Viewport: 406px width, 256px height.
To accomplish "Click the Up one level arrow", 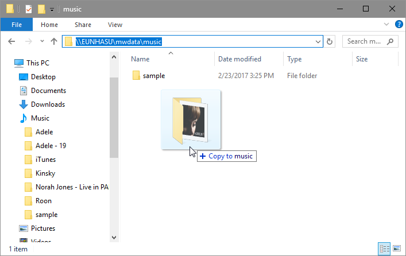I will pos(54,41).
